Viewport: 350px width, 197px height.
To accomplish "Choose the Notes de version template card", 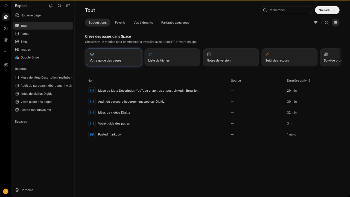I will [x=231, y=57].
